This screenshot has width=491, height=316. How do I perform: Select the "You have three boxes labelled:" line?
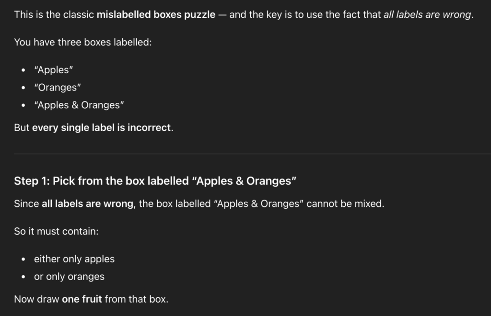click(x=82, y=42)
